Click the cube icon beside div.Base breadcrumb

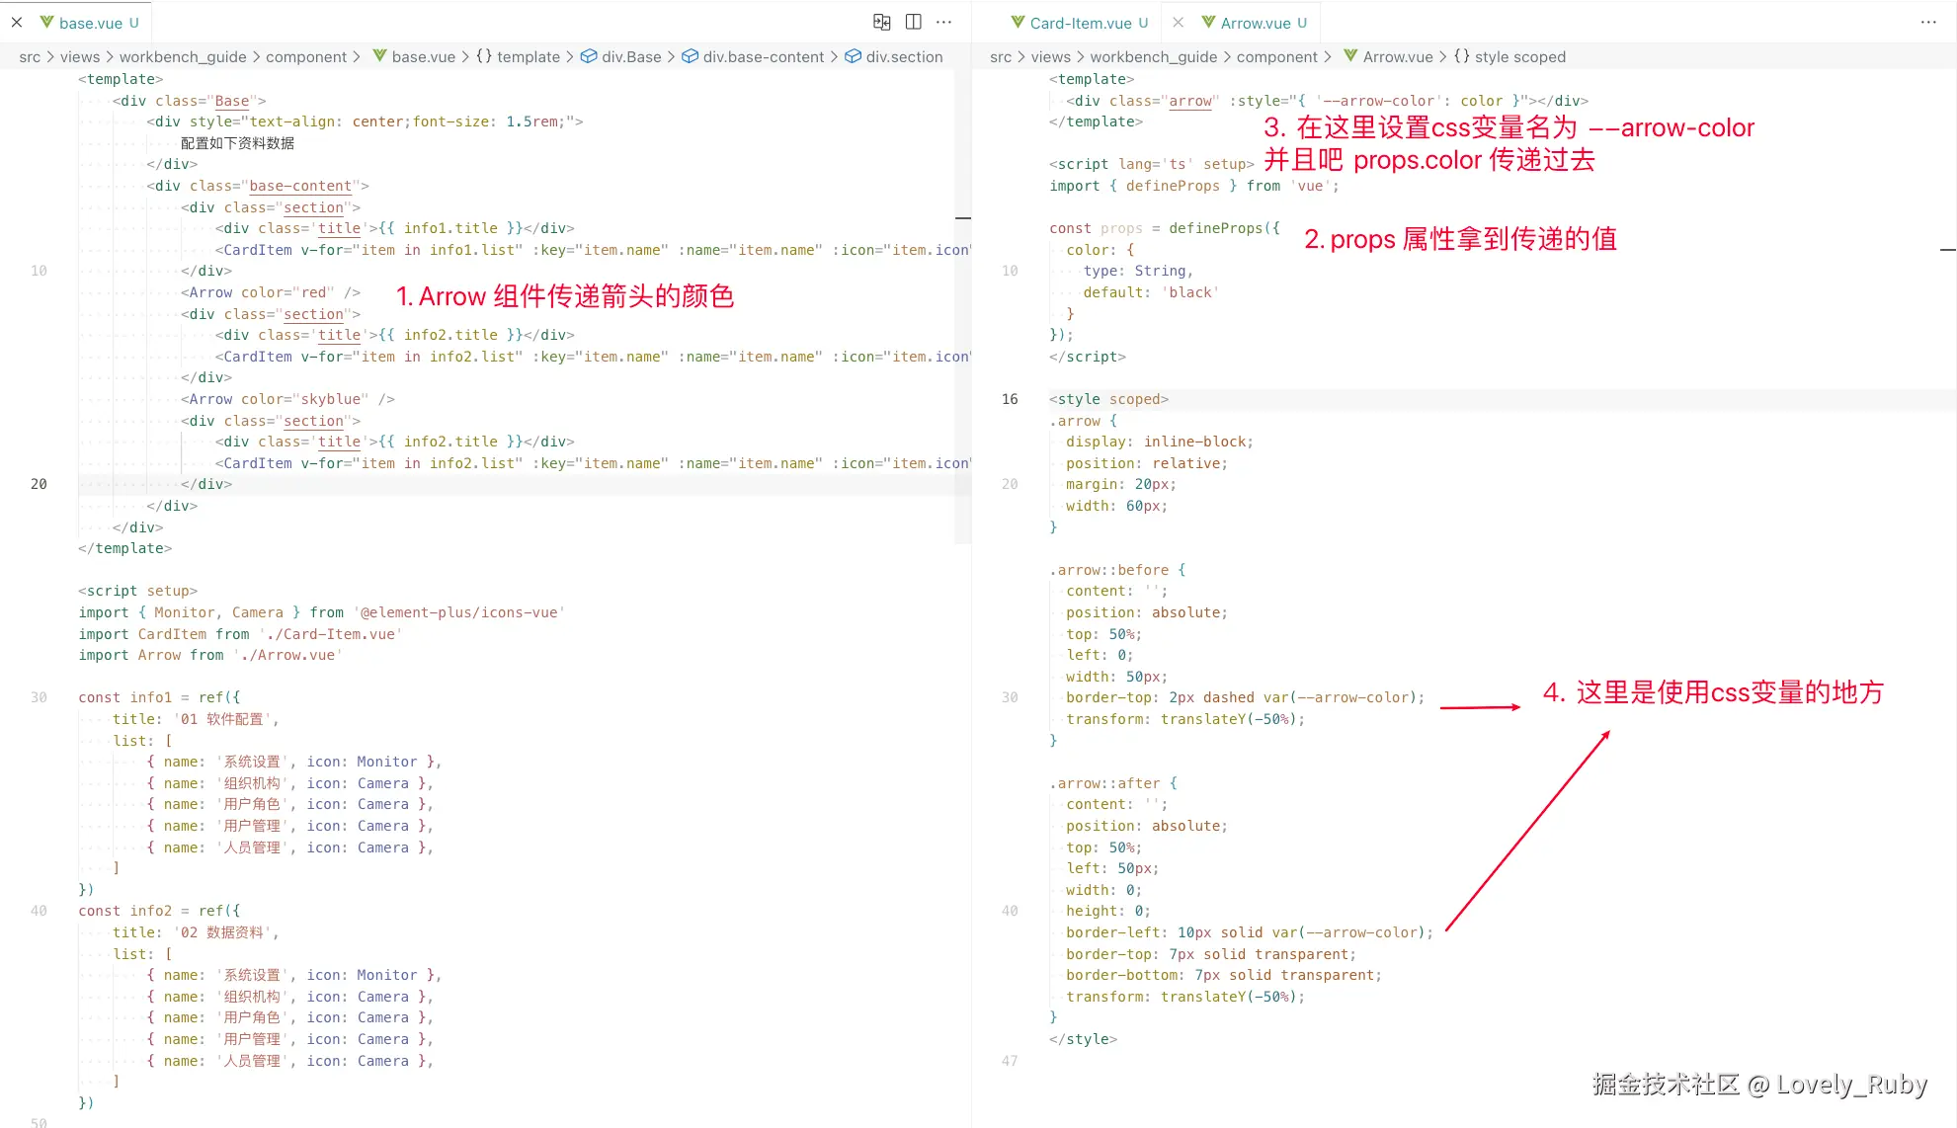589,56
